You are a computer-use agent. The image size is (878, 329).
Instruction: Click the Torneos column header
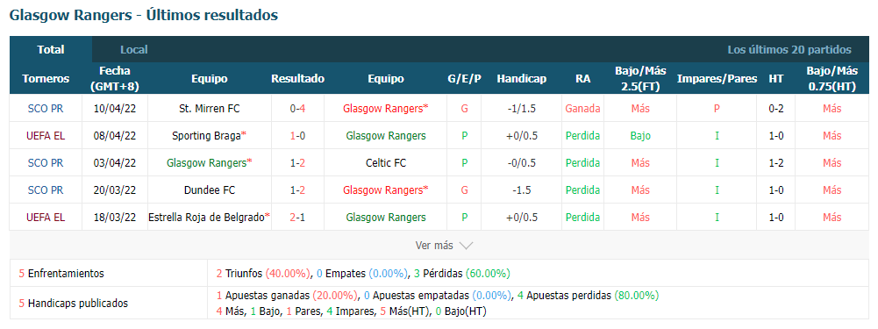pos(46,79)
